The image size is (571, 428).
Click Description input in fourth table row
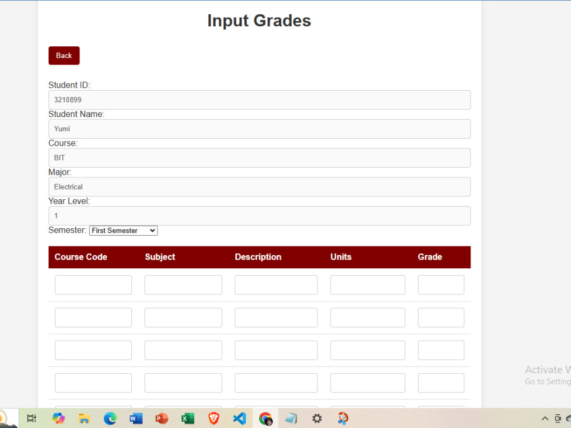276,383
